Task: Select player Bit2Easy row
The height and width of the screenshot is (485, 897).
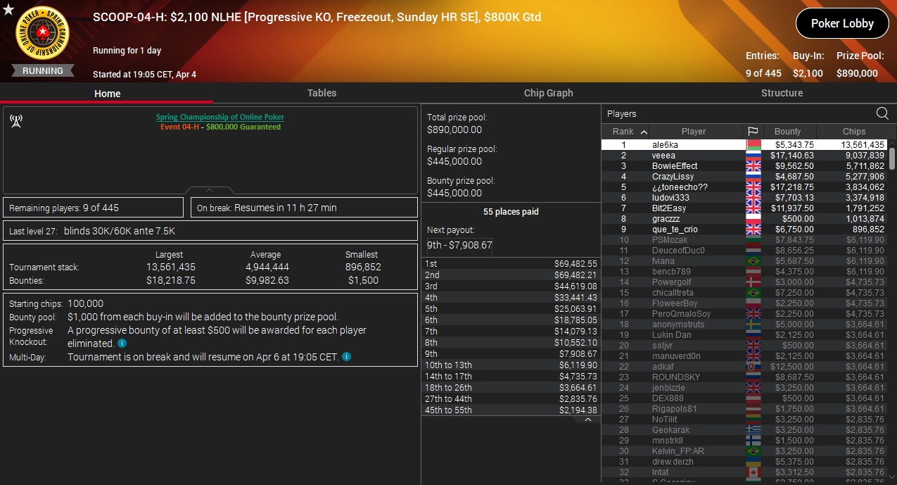Action: (x=744, y=208)
